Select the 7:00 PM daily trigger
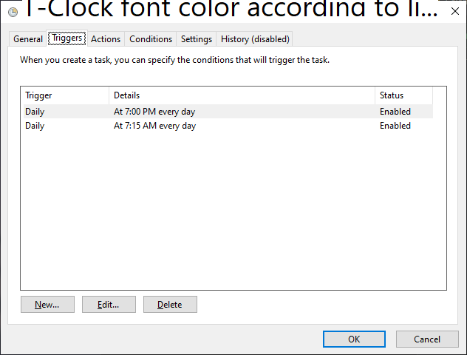 click(x=228, y=112)
